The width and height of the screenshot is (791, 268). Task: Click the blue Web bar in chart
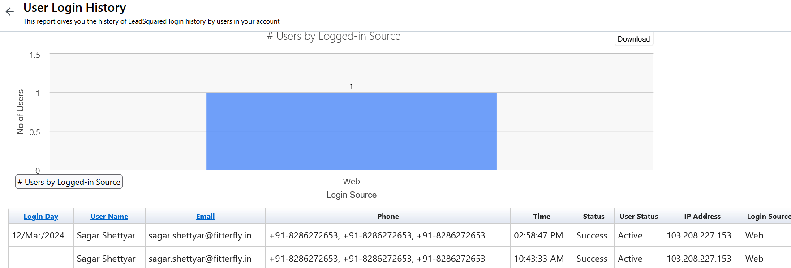click(x=351, y=131)
